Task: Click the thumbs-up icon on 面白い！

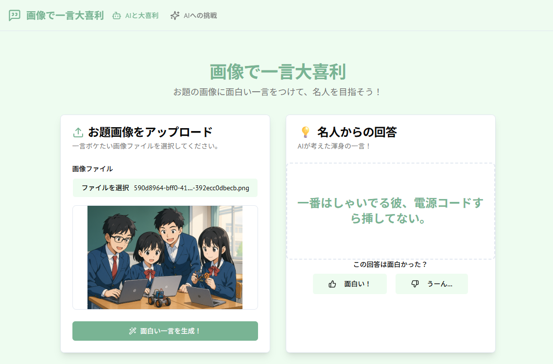Action: (x=332, y=283)
